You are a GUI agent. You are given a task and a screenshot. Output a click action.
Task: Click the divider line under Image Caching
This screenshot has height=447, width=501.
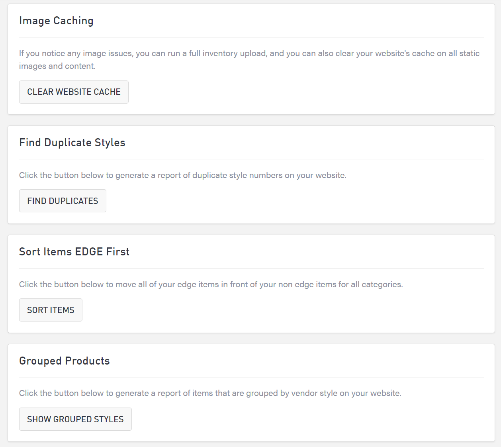pyautogui.click(x=251, y=37)
